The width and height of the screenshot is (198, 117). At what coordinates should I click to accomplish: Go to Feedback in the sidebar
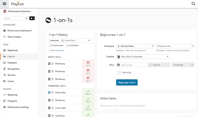pyautogui.click(x=12, y=63)
